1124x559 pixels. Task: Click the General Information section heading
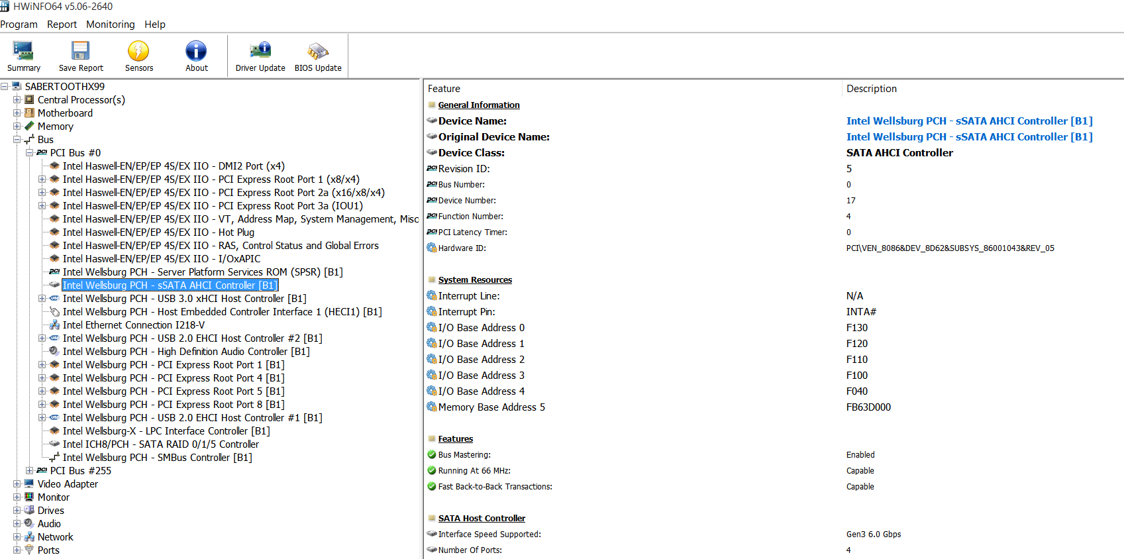click(x=479, y=105)
